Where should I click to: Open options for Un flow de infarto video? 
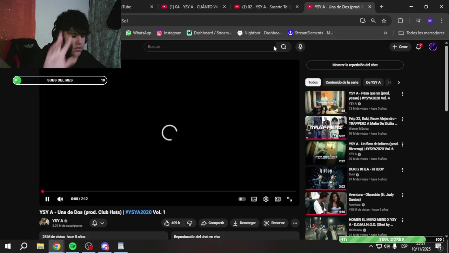point(402,144)
